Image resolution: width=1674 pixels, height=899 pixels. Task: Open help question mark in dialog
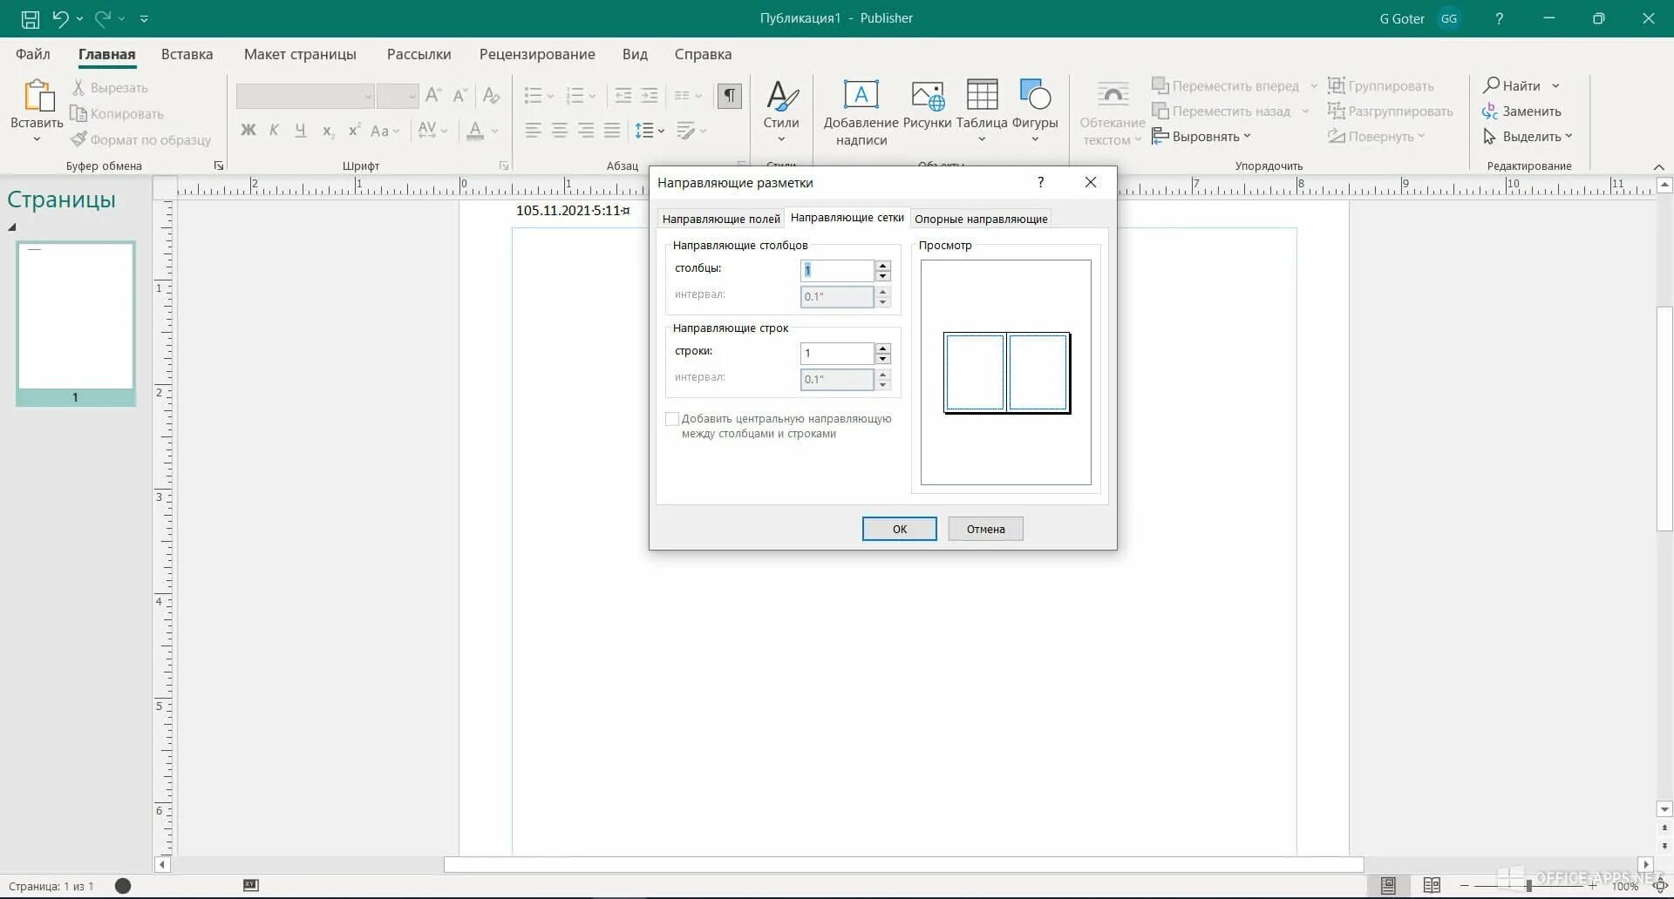coord(1040,182)
